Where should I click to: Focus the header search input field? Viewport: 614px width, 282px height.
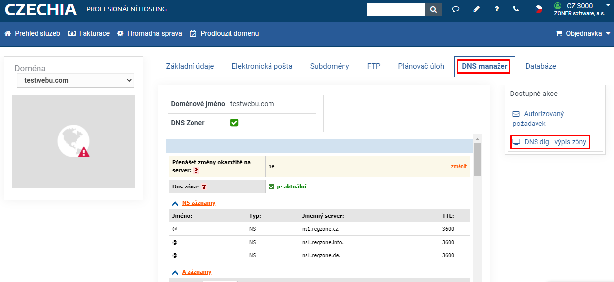pyautogui.click(x=396, y=9)
